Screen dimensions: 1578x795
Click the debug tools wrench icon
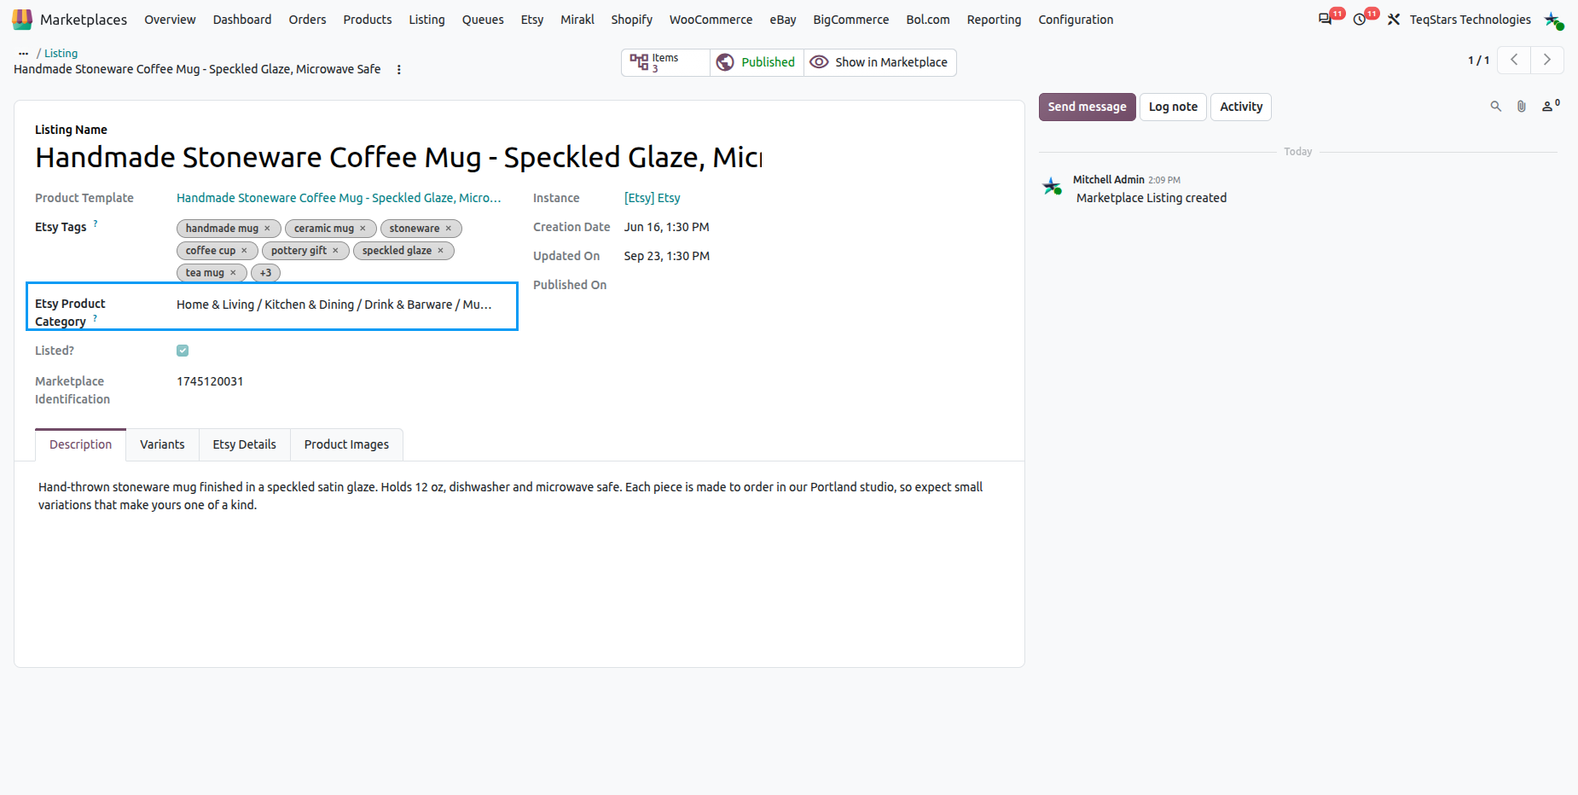(x=1394, y=19)
